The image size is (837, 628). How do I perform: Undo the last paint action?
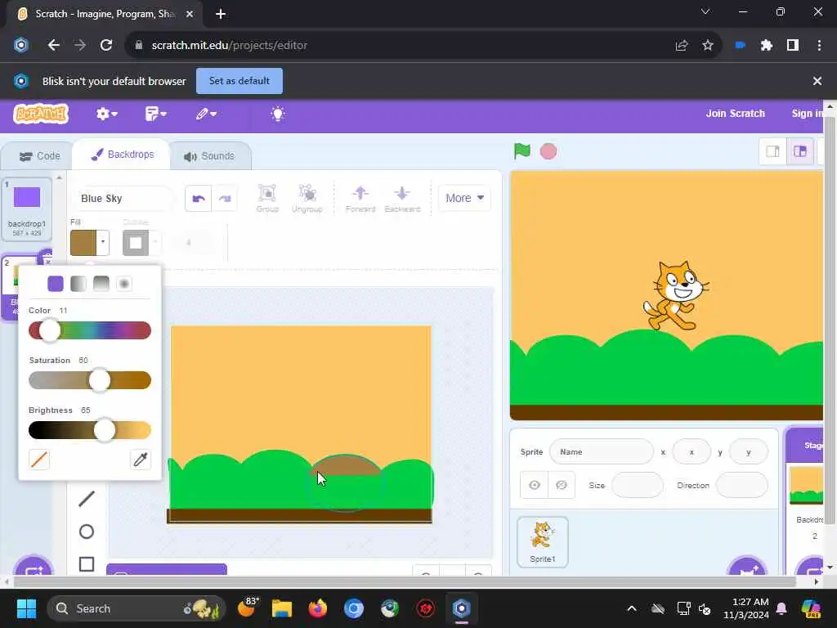[x=198, y=198]
